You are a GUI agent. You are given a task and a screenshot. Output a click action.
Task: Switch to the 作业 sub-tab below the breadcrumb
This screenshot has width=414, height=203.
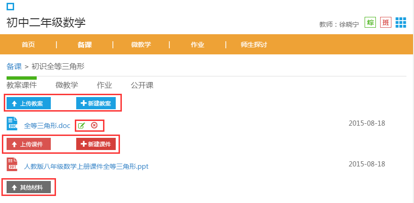click(104, 85)
